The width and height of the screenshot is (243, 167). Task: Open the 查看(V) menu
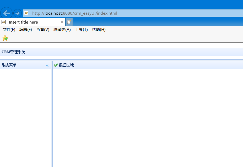click(42, 30)
